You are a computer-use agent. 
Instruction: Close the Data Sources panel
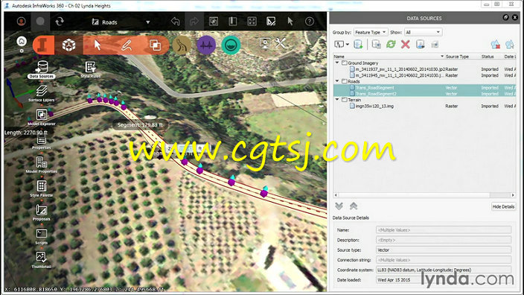click(515, 17)
